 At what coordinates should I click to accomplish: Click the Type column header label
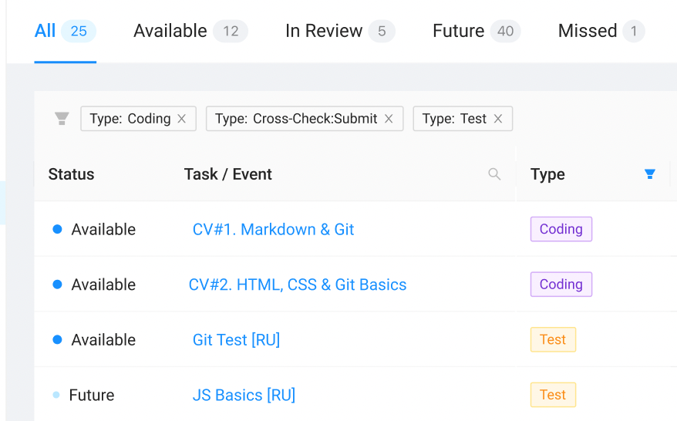point(547,174)
